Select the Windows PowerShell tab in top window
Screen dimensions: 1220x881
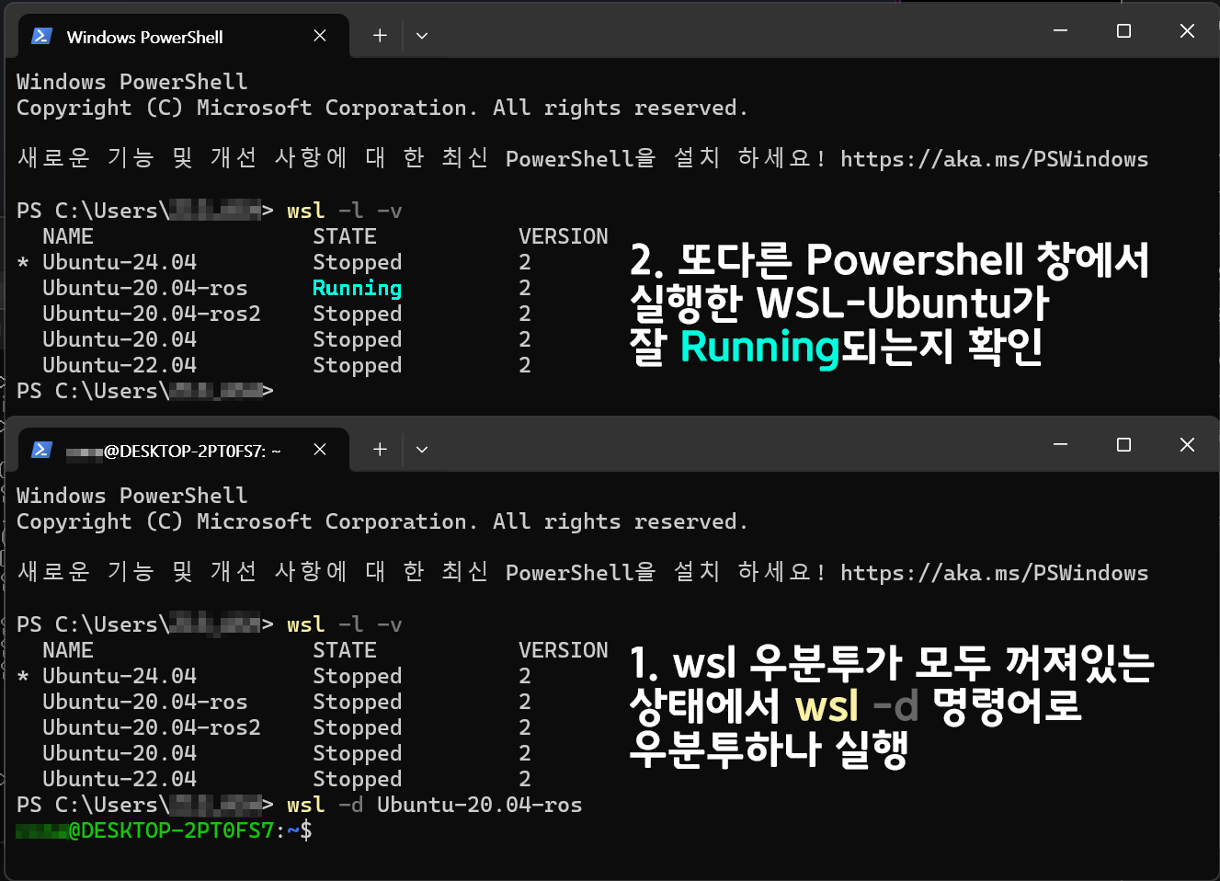point(183,36)
